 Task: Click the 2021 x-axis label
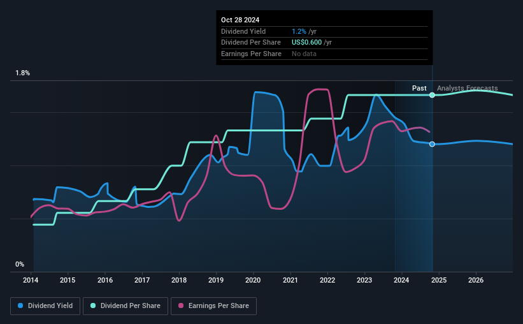[x=290, y=280]
